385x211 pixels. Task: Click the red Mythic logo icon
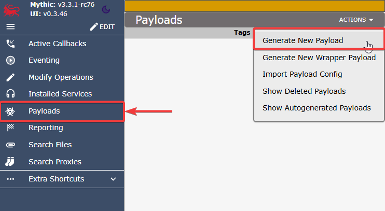[x=11, y=10]
